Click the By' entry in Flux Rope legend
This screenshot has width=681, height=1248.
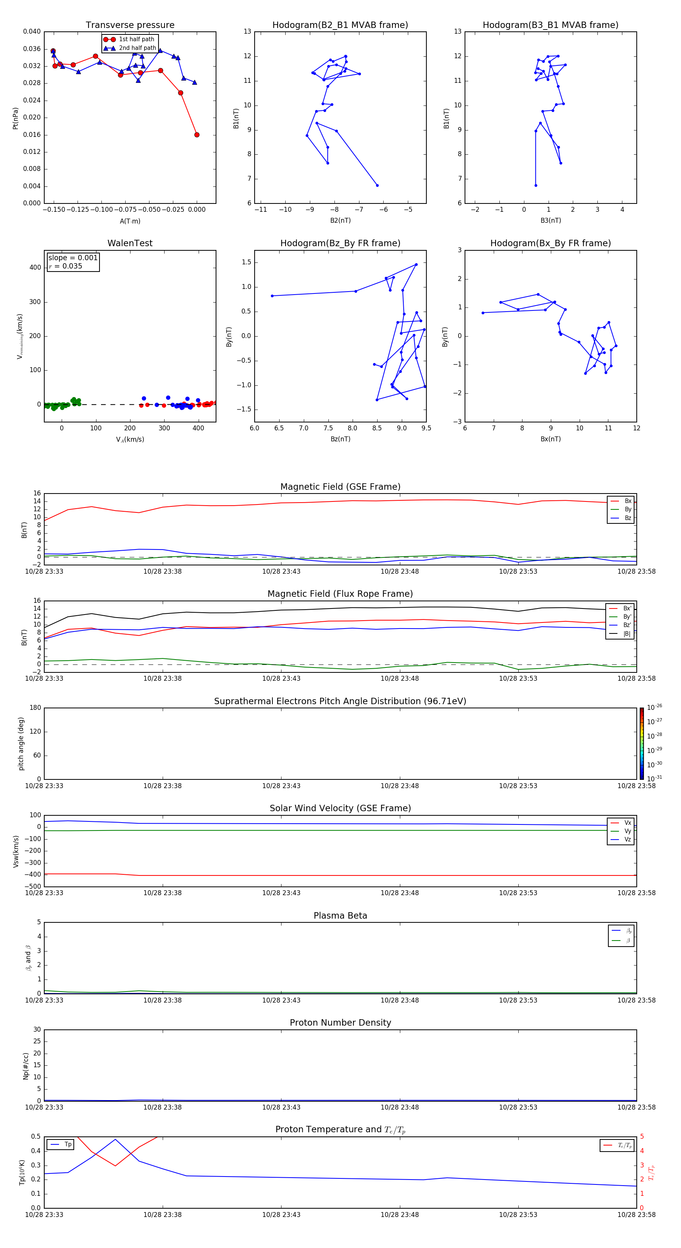coord(620,617)
